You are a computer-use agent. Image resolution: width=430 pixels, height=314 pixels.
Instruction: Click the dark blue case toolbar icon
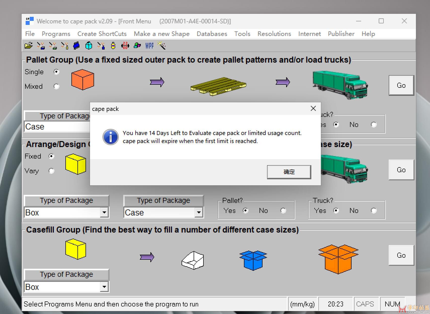point(76,46)
